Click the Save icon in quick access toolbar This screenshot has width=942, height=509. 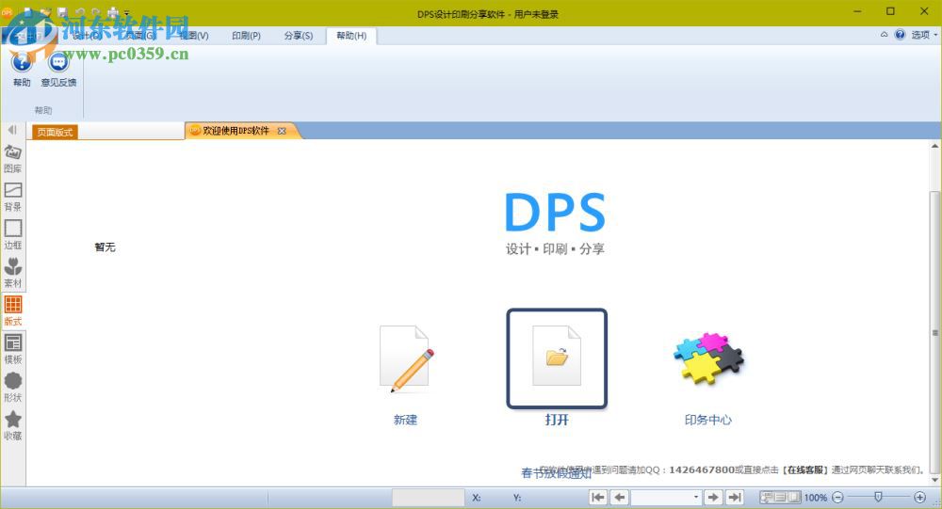pos(62,12)
